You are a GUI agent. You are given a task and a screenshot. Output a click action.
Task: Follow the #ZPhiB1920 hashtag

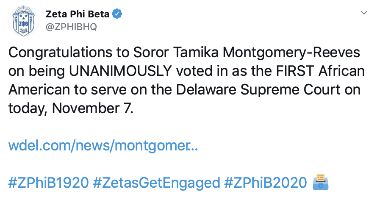click(x=49, y=183)
